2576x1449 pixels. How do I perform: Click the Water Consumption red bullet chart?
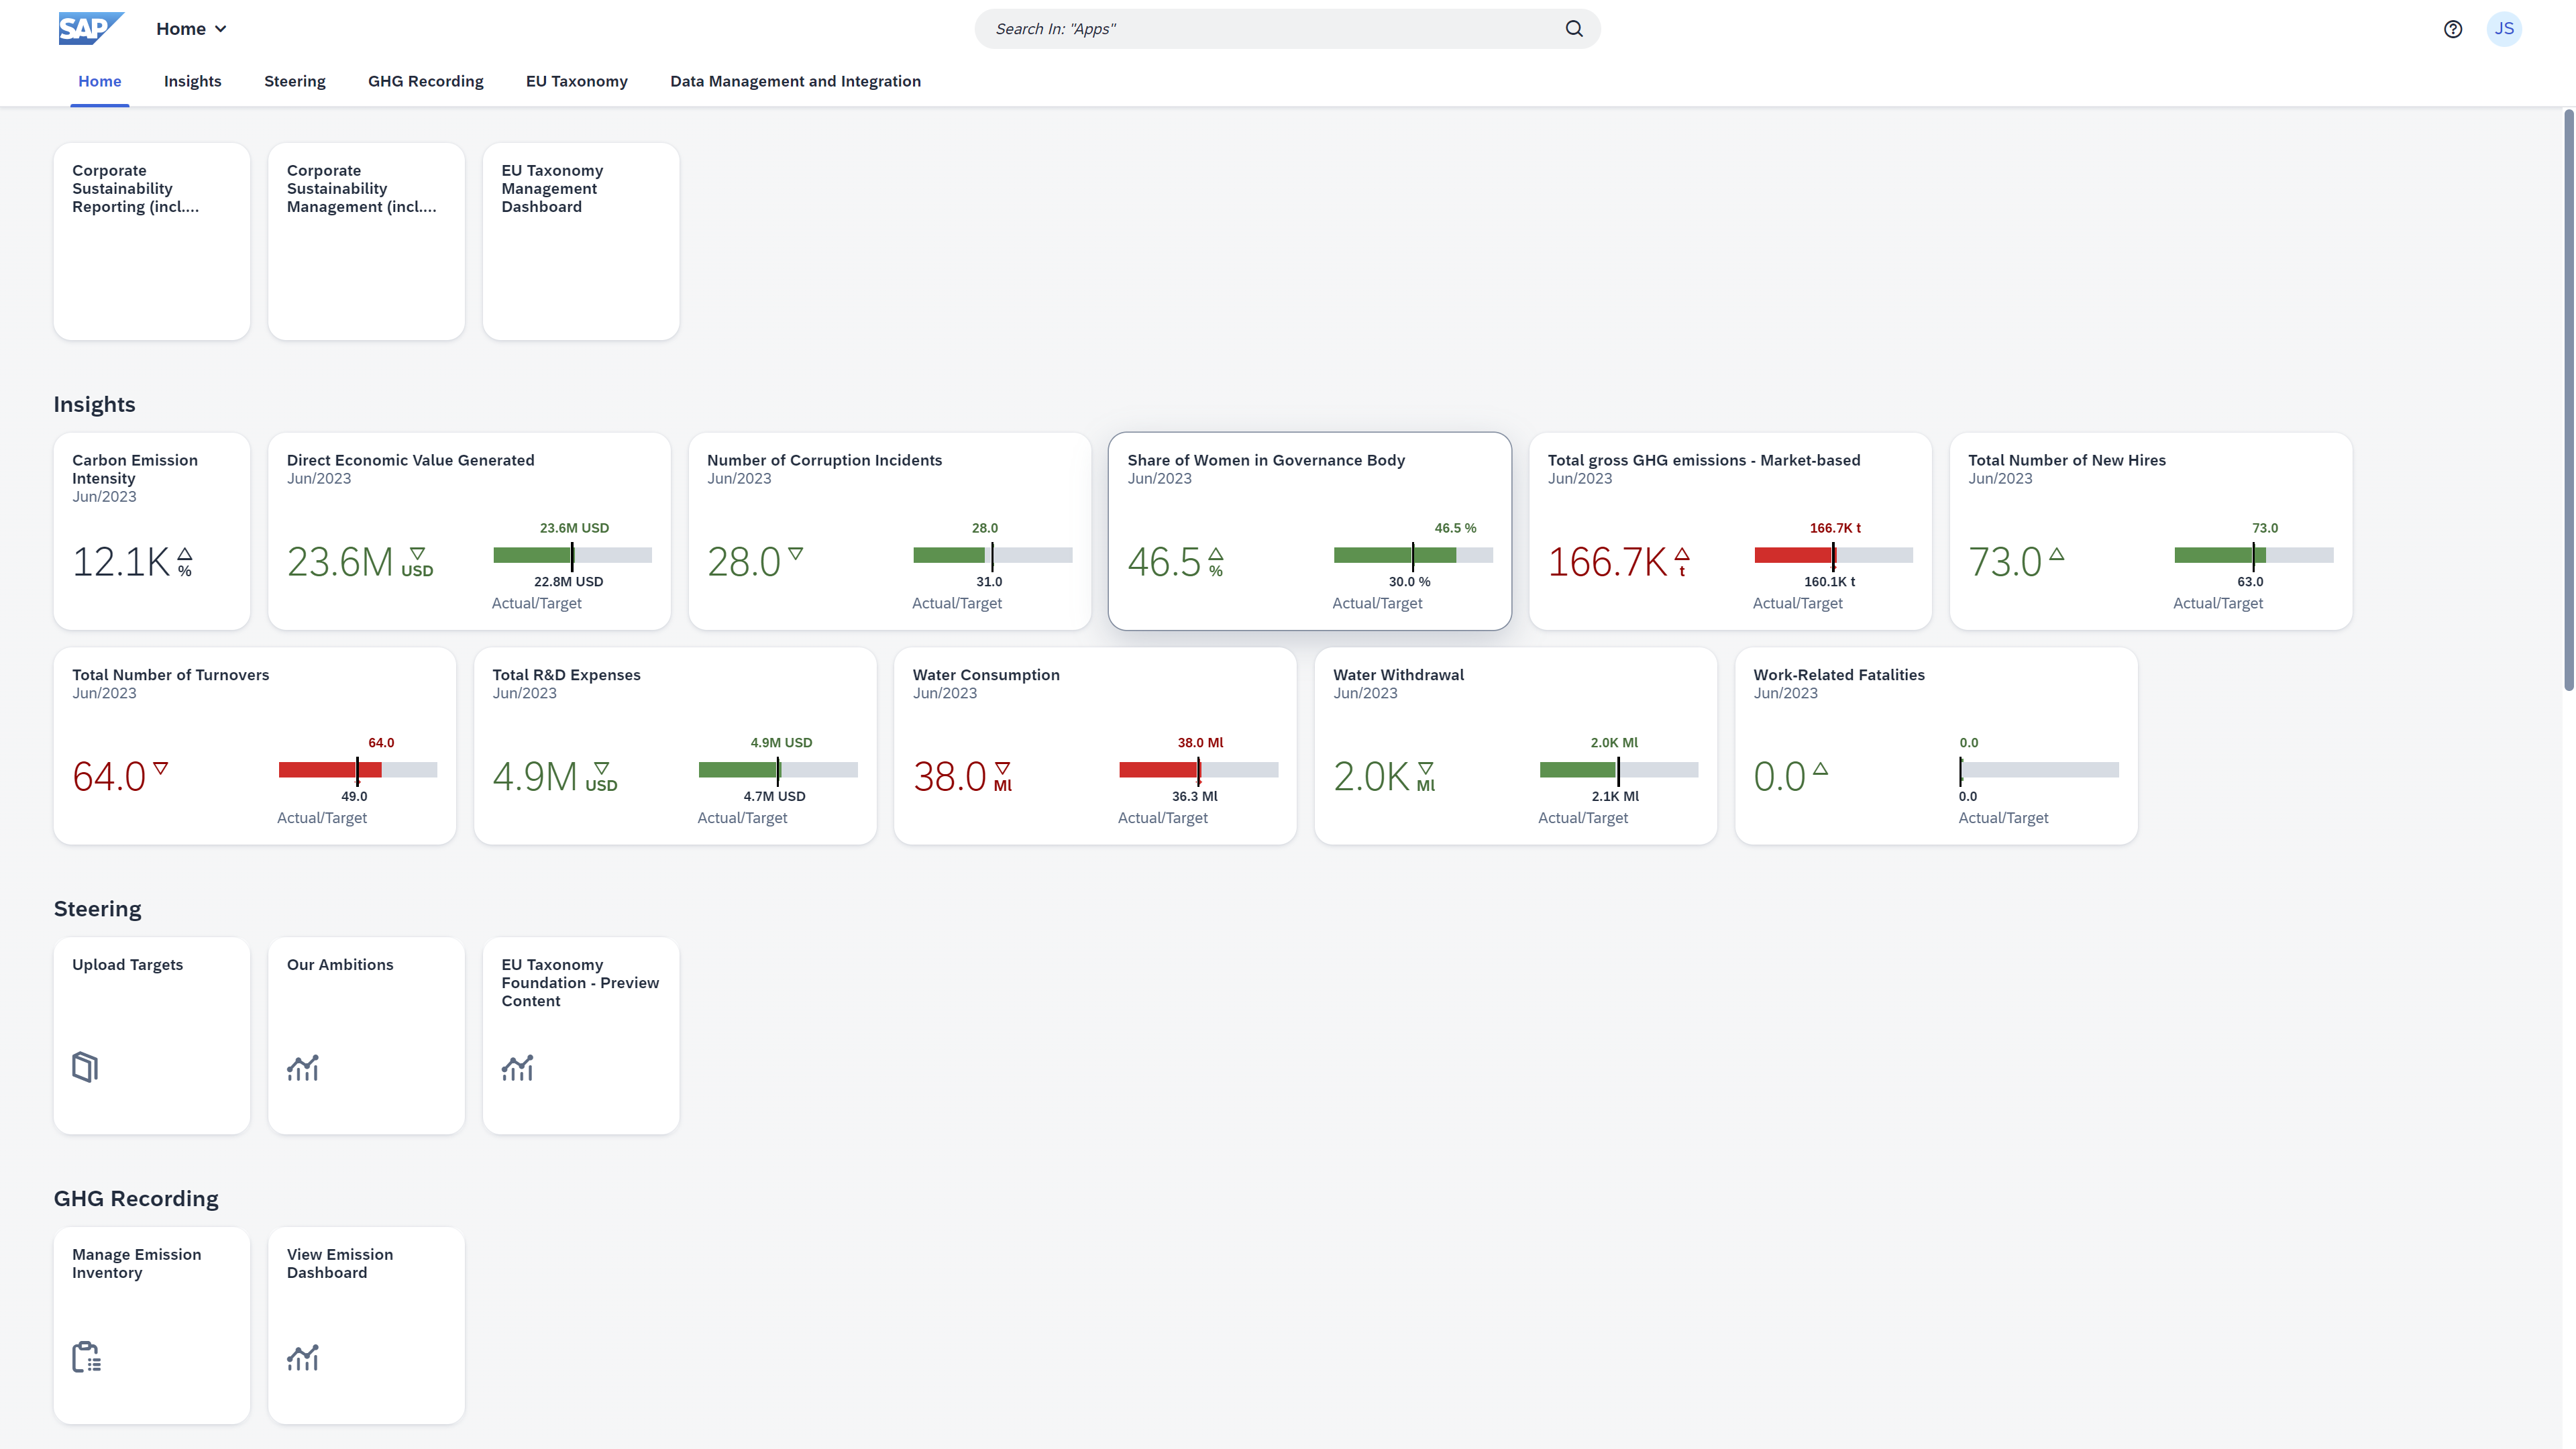tap(1198, 770)
